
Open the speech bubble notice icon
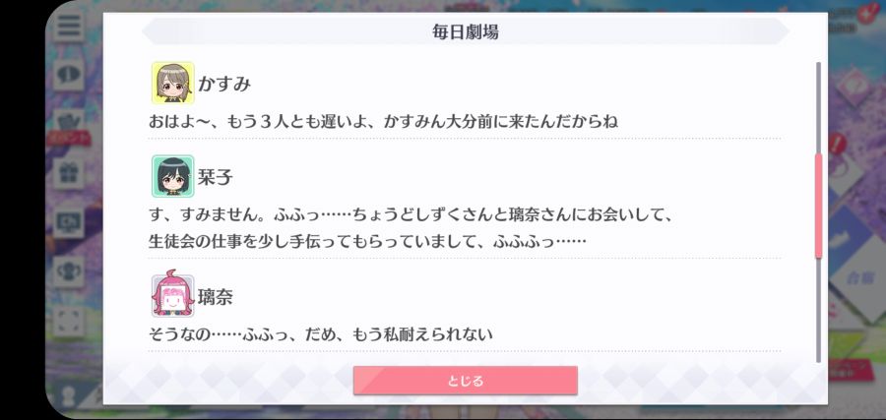tap(69, 74)
